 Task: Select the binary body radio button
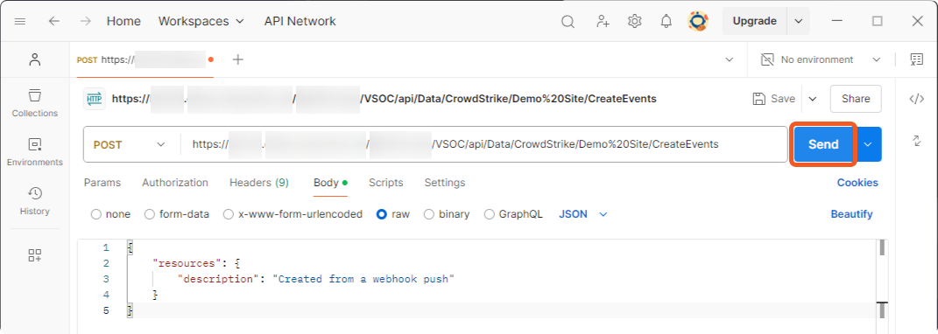(428, 214)
